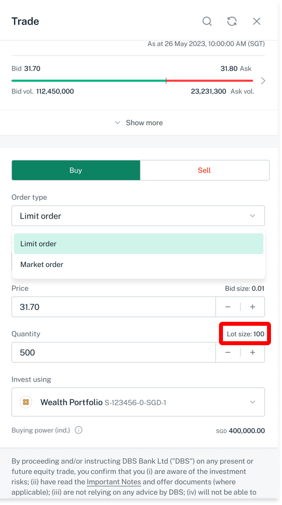
Task: Expand the Show more section
Action: click(x=139, y=123)
